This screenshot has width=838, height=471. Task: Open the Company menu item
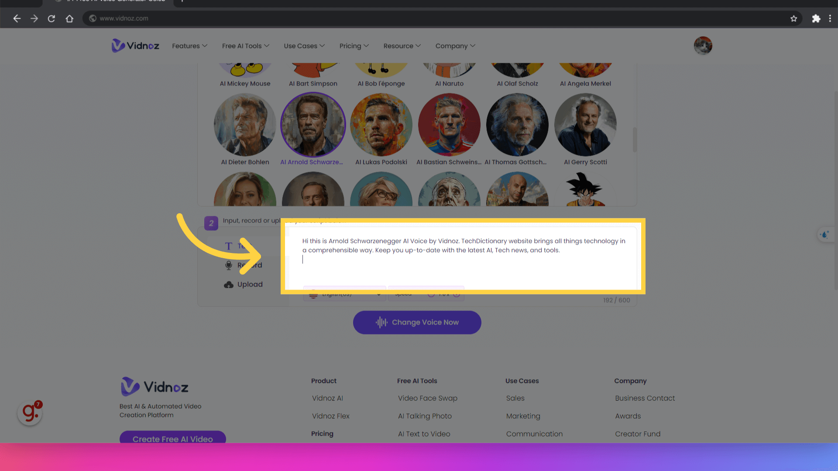pyautogui.click(x=455, y=45)
